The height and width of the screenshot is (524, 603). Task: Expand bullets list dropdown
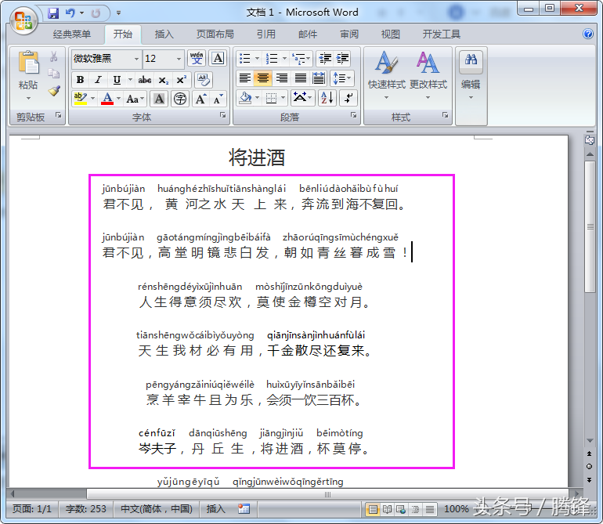[x=257, y=59]
